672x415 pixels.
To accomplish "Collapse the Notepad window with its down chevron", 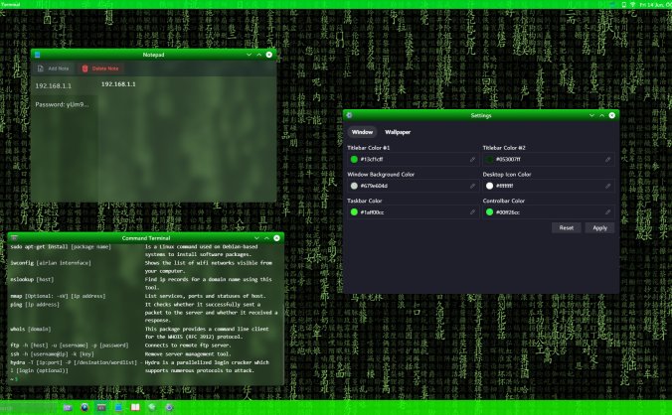I will (249, 55).
